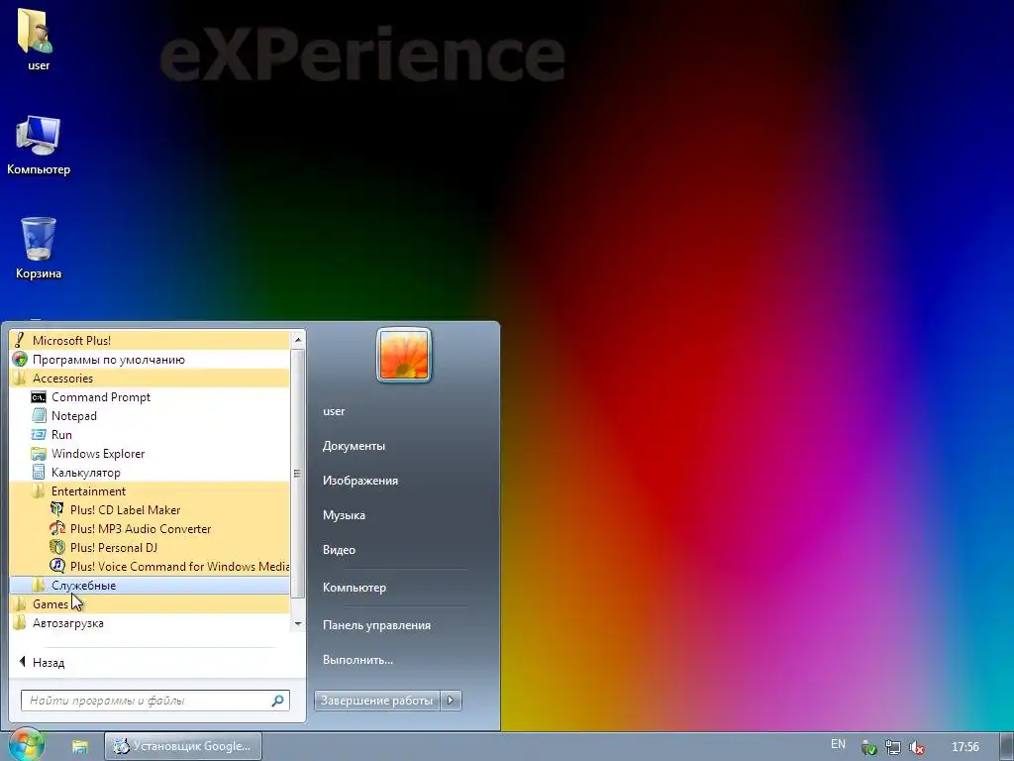Expand the Служебные folder
This screenshot has width=1014, height=761.
point(150,585)
